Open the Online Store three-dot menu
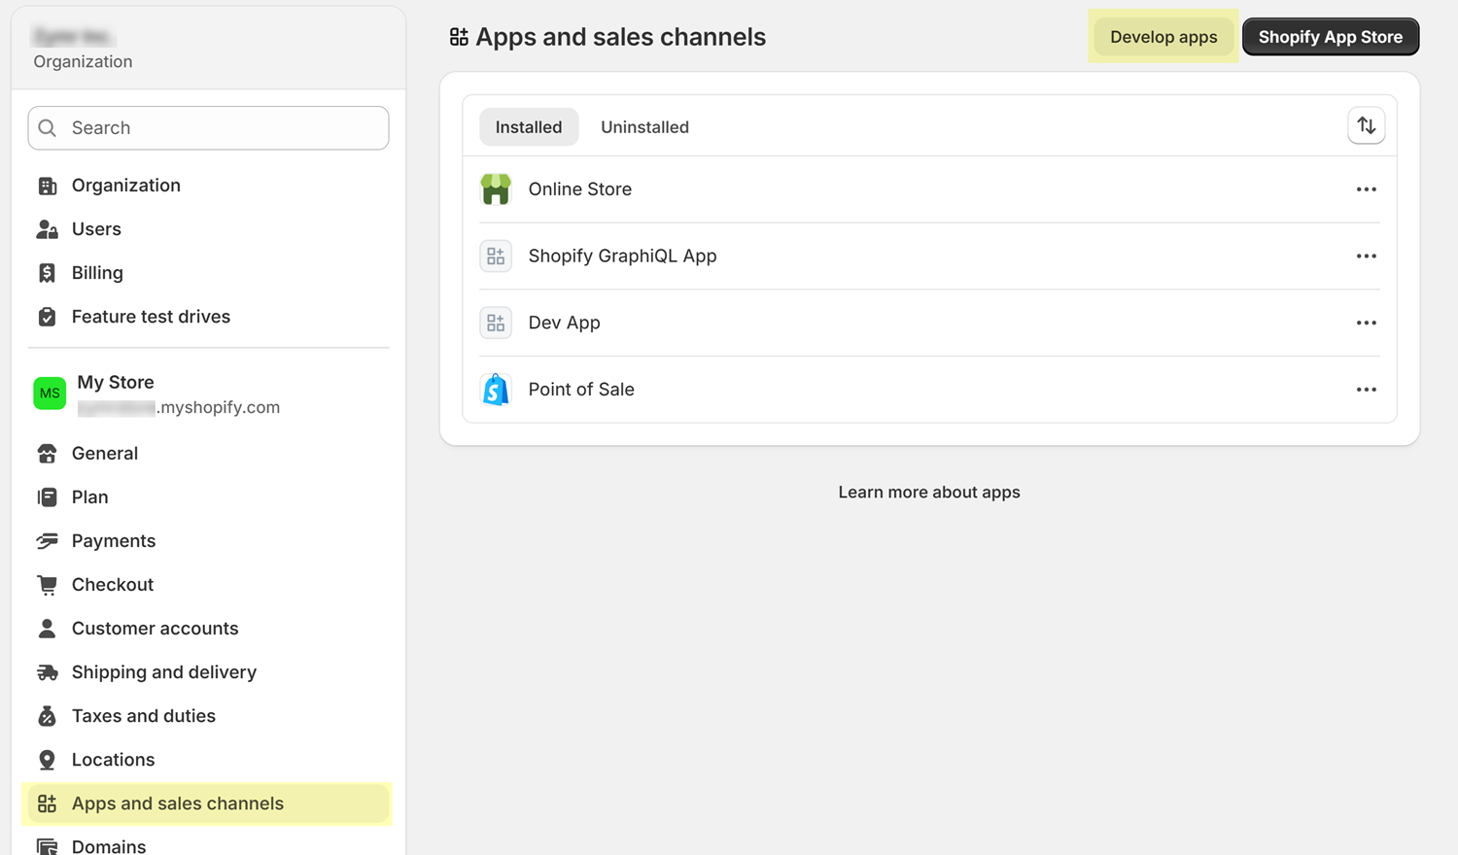This screenshot has height=855, width=1458. pos(1366,189)
